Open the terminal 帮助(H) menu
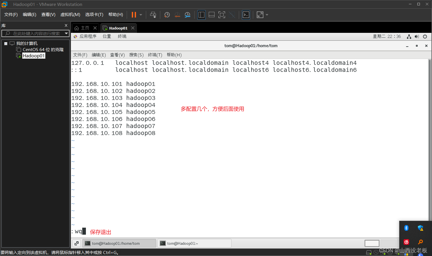 174,55
